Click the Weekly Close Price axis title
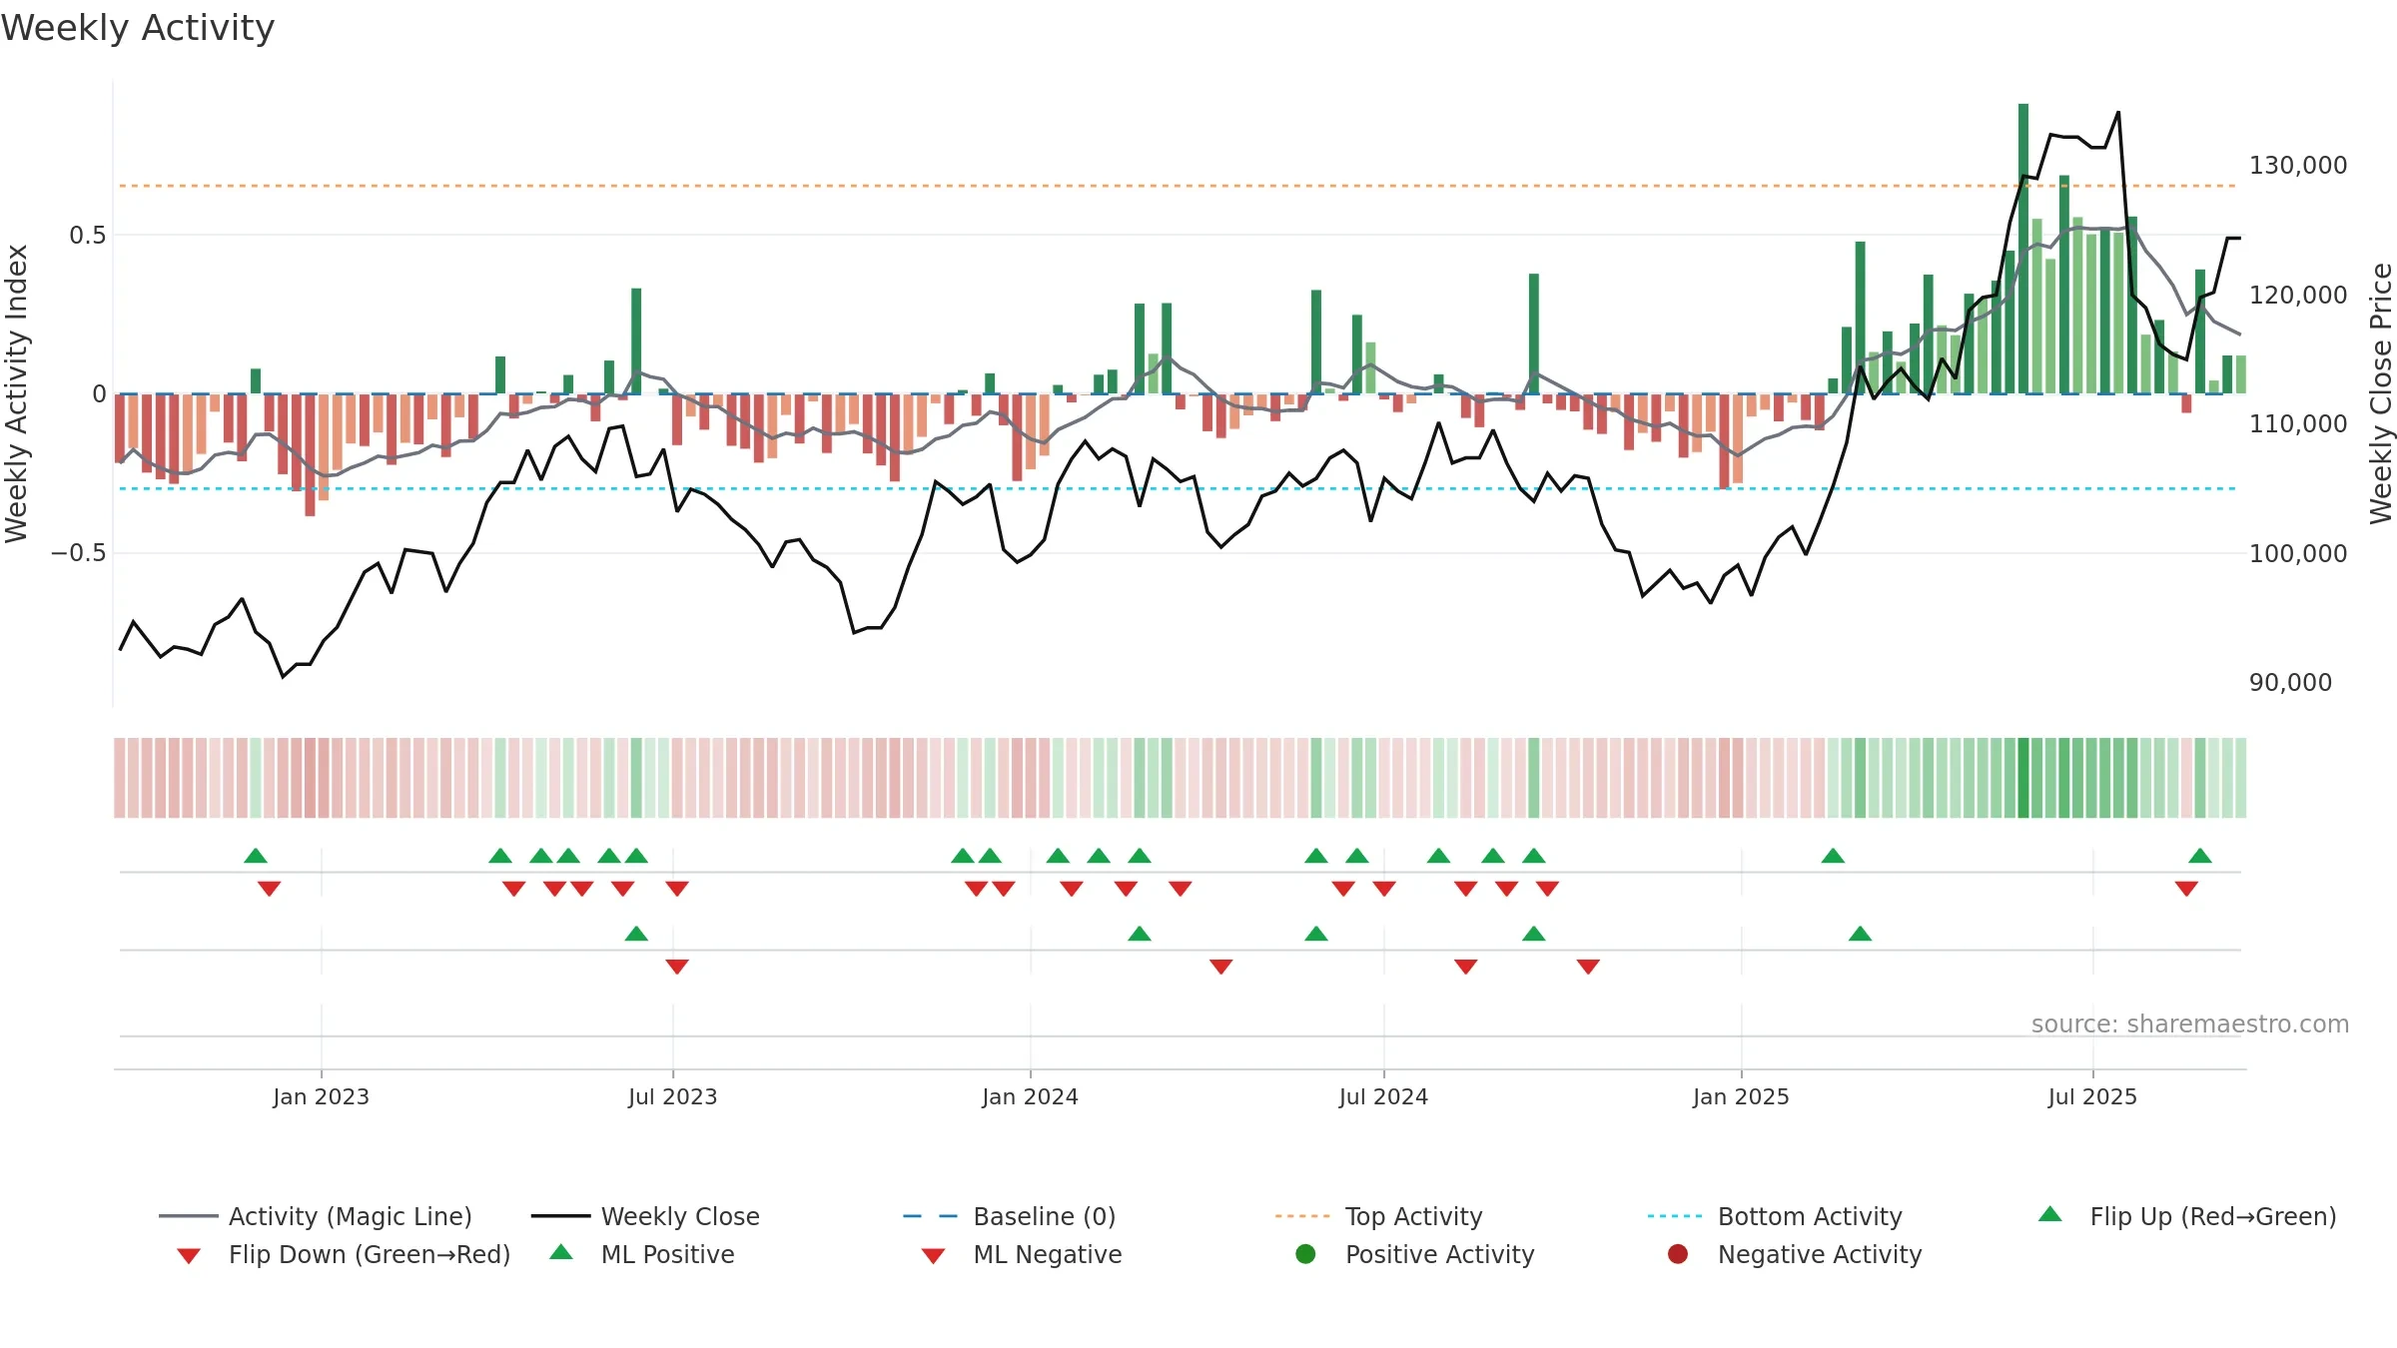The width and height of the screenshot is (2397, 1348). point(2381,393)
